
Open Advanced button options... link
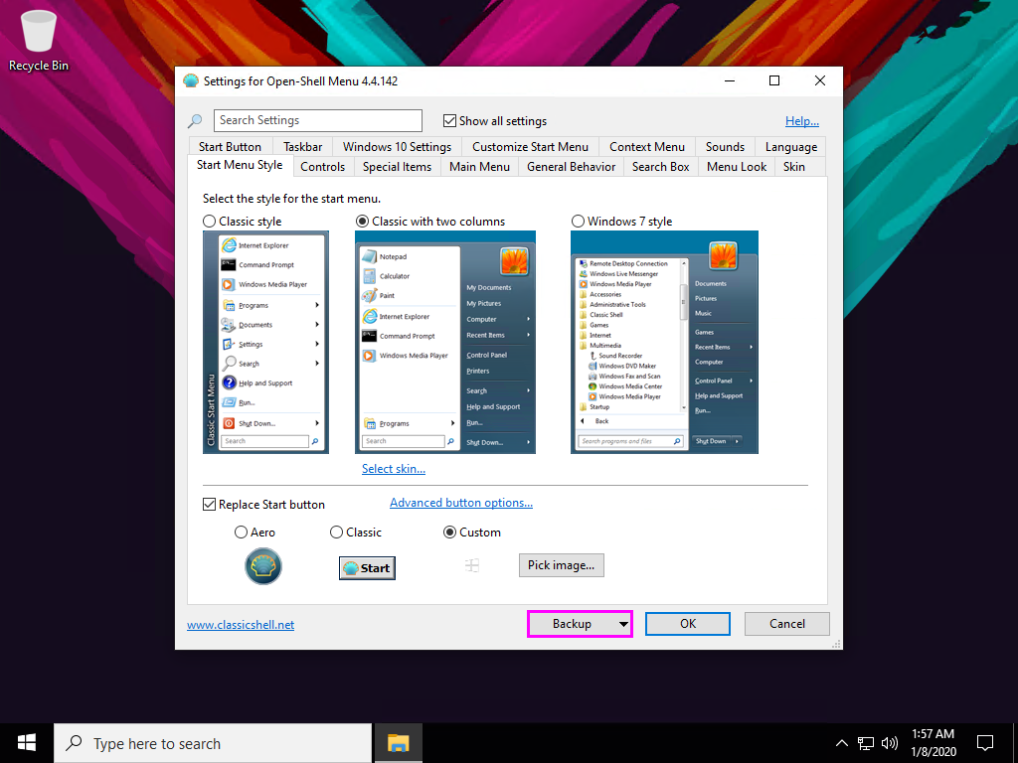pyautogui.click(x=461, y=502)
